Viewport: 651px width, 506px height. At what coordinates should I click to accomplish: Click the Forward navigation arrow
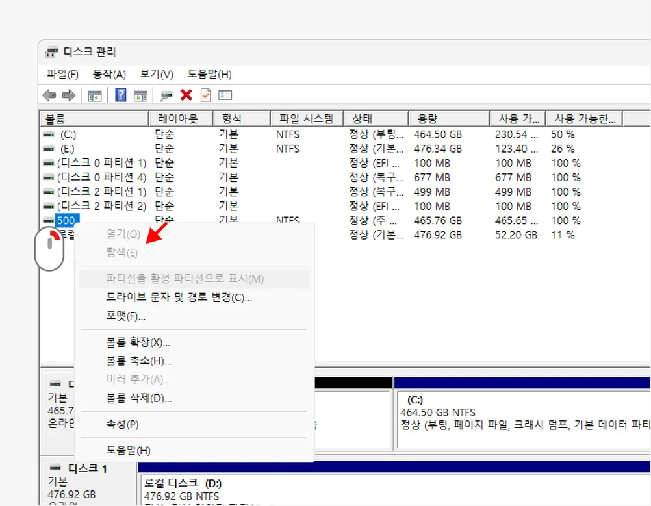coord(68,95)
